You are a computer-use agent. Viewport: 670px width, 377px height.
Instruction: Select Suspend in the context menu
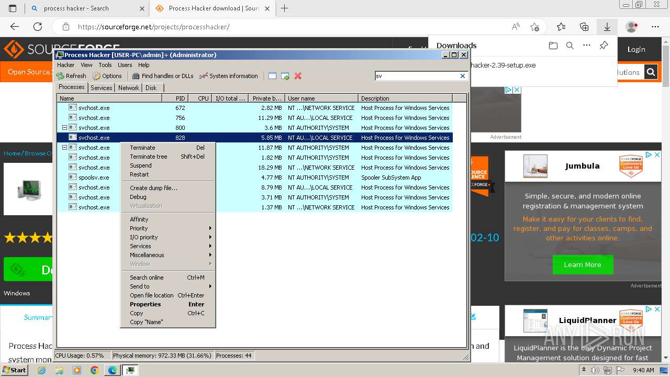[167, 165]
